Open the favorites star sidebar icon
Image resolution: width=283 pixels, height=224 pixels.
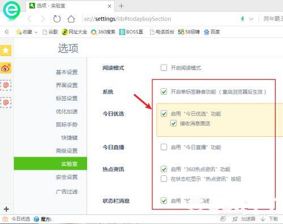6,50
